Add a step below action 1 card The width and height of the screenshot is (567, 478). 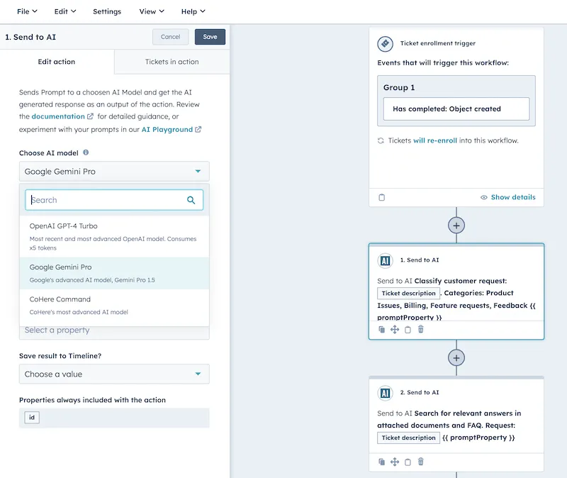[x=456, y=357]
